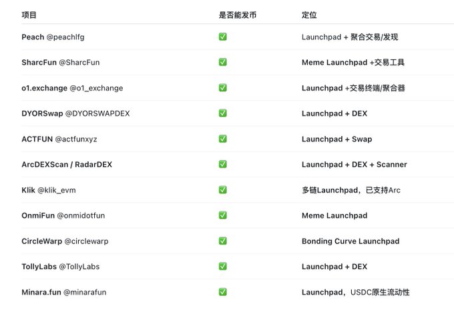This screenshot has width=454, height=310.
Task: Click the 项目 column header
Action: 29,15
